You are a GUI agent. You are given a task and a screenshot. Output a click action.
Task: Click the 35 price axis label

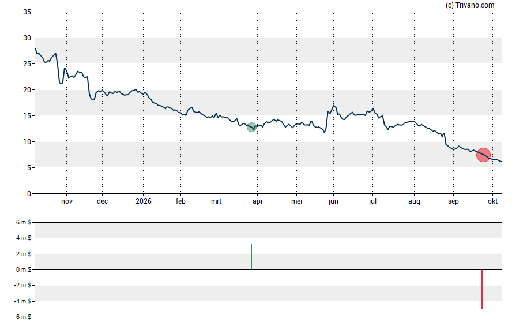pyautogui.click(x=27, y=12)
